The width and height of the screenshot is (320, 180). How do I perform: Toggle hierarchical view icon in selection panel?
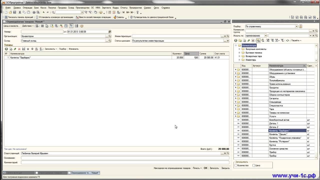pyautogui.click(x=258, y=40)
